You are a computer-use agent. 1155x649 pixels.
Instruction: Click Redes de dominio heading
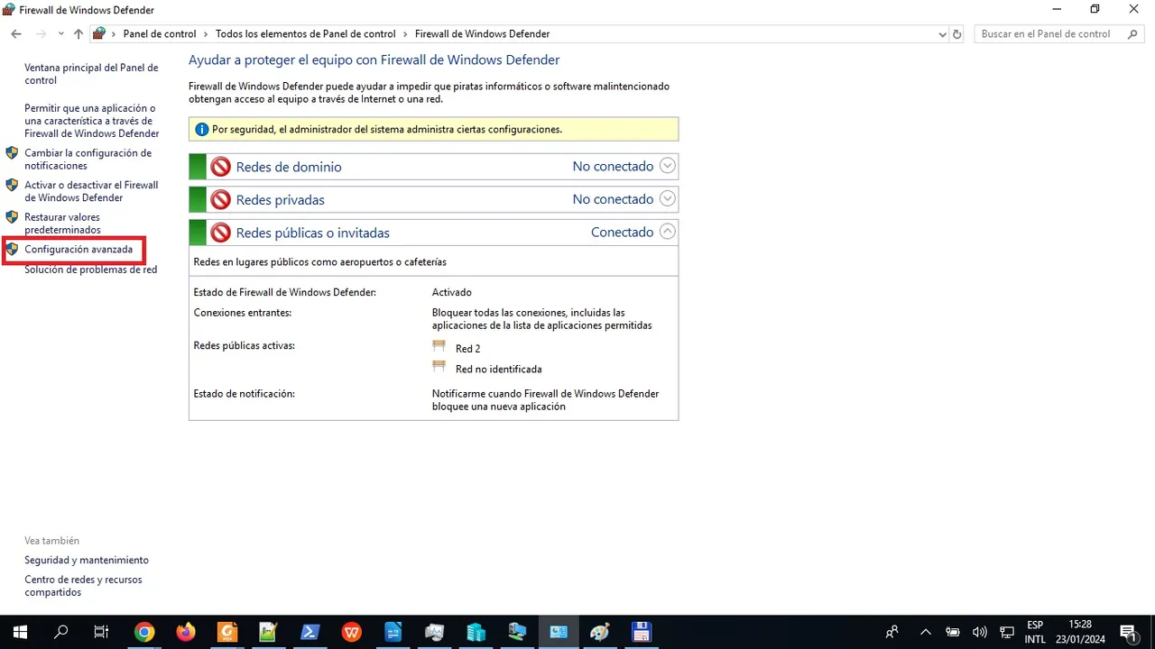(289, 167)
